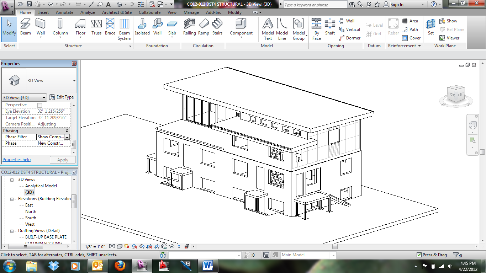Select the Isolated foundation tool

click(x=142, y=28)
